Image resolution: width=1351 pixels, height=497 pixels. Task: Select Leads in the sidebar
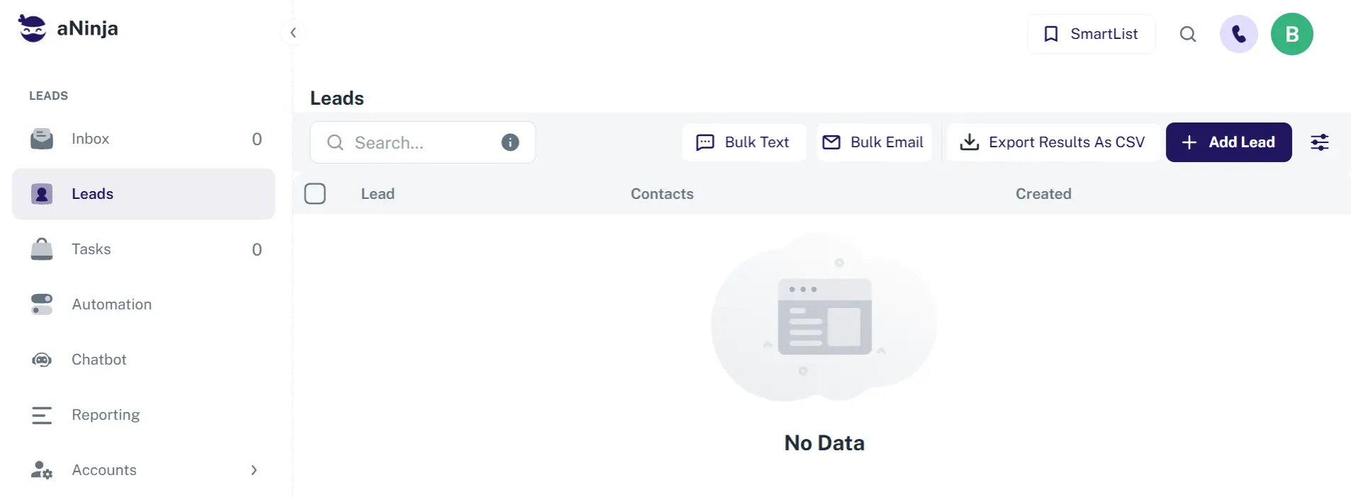tap(92, 194)
